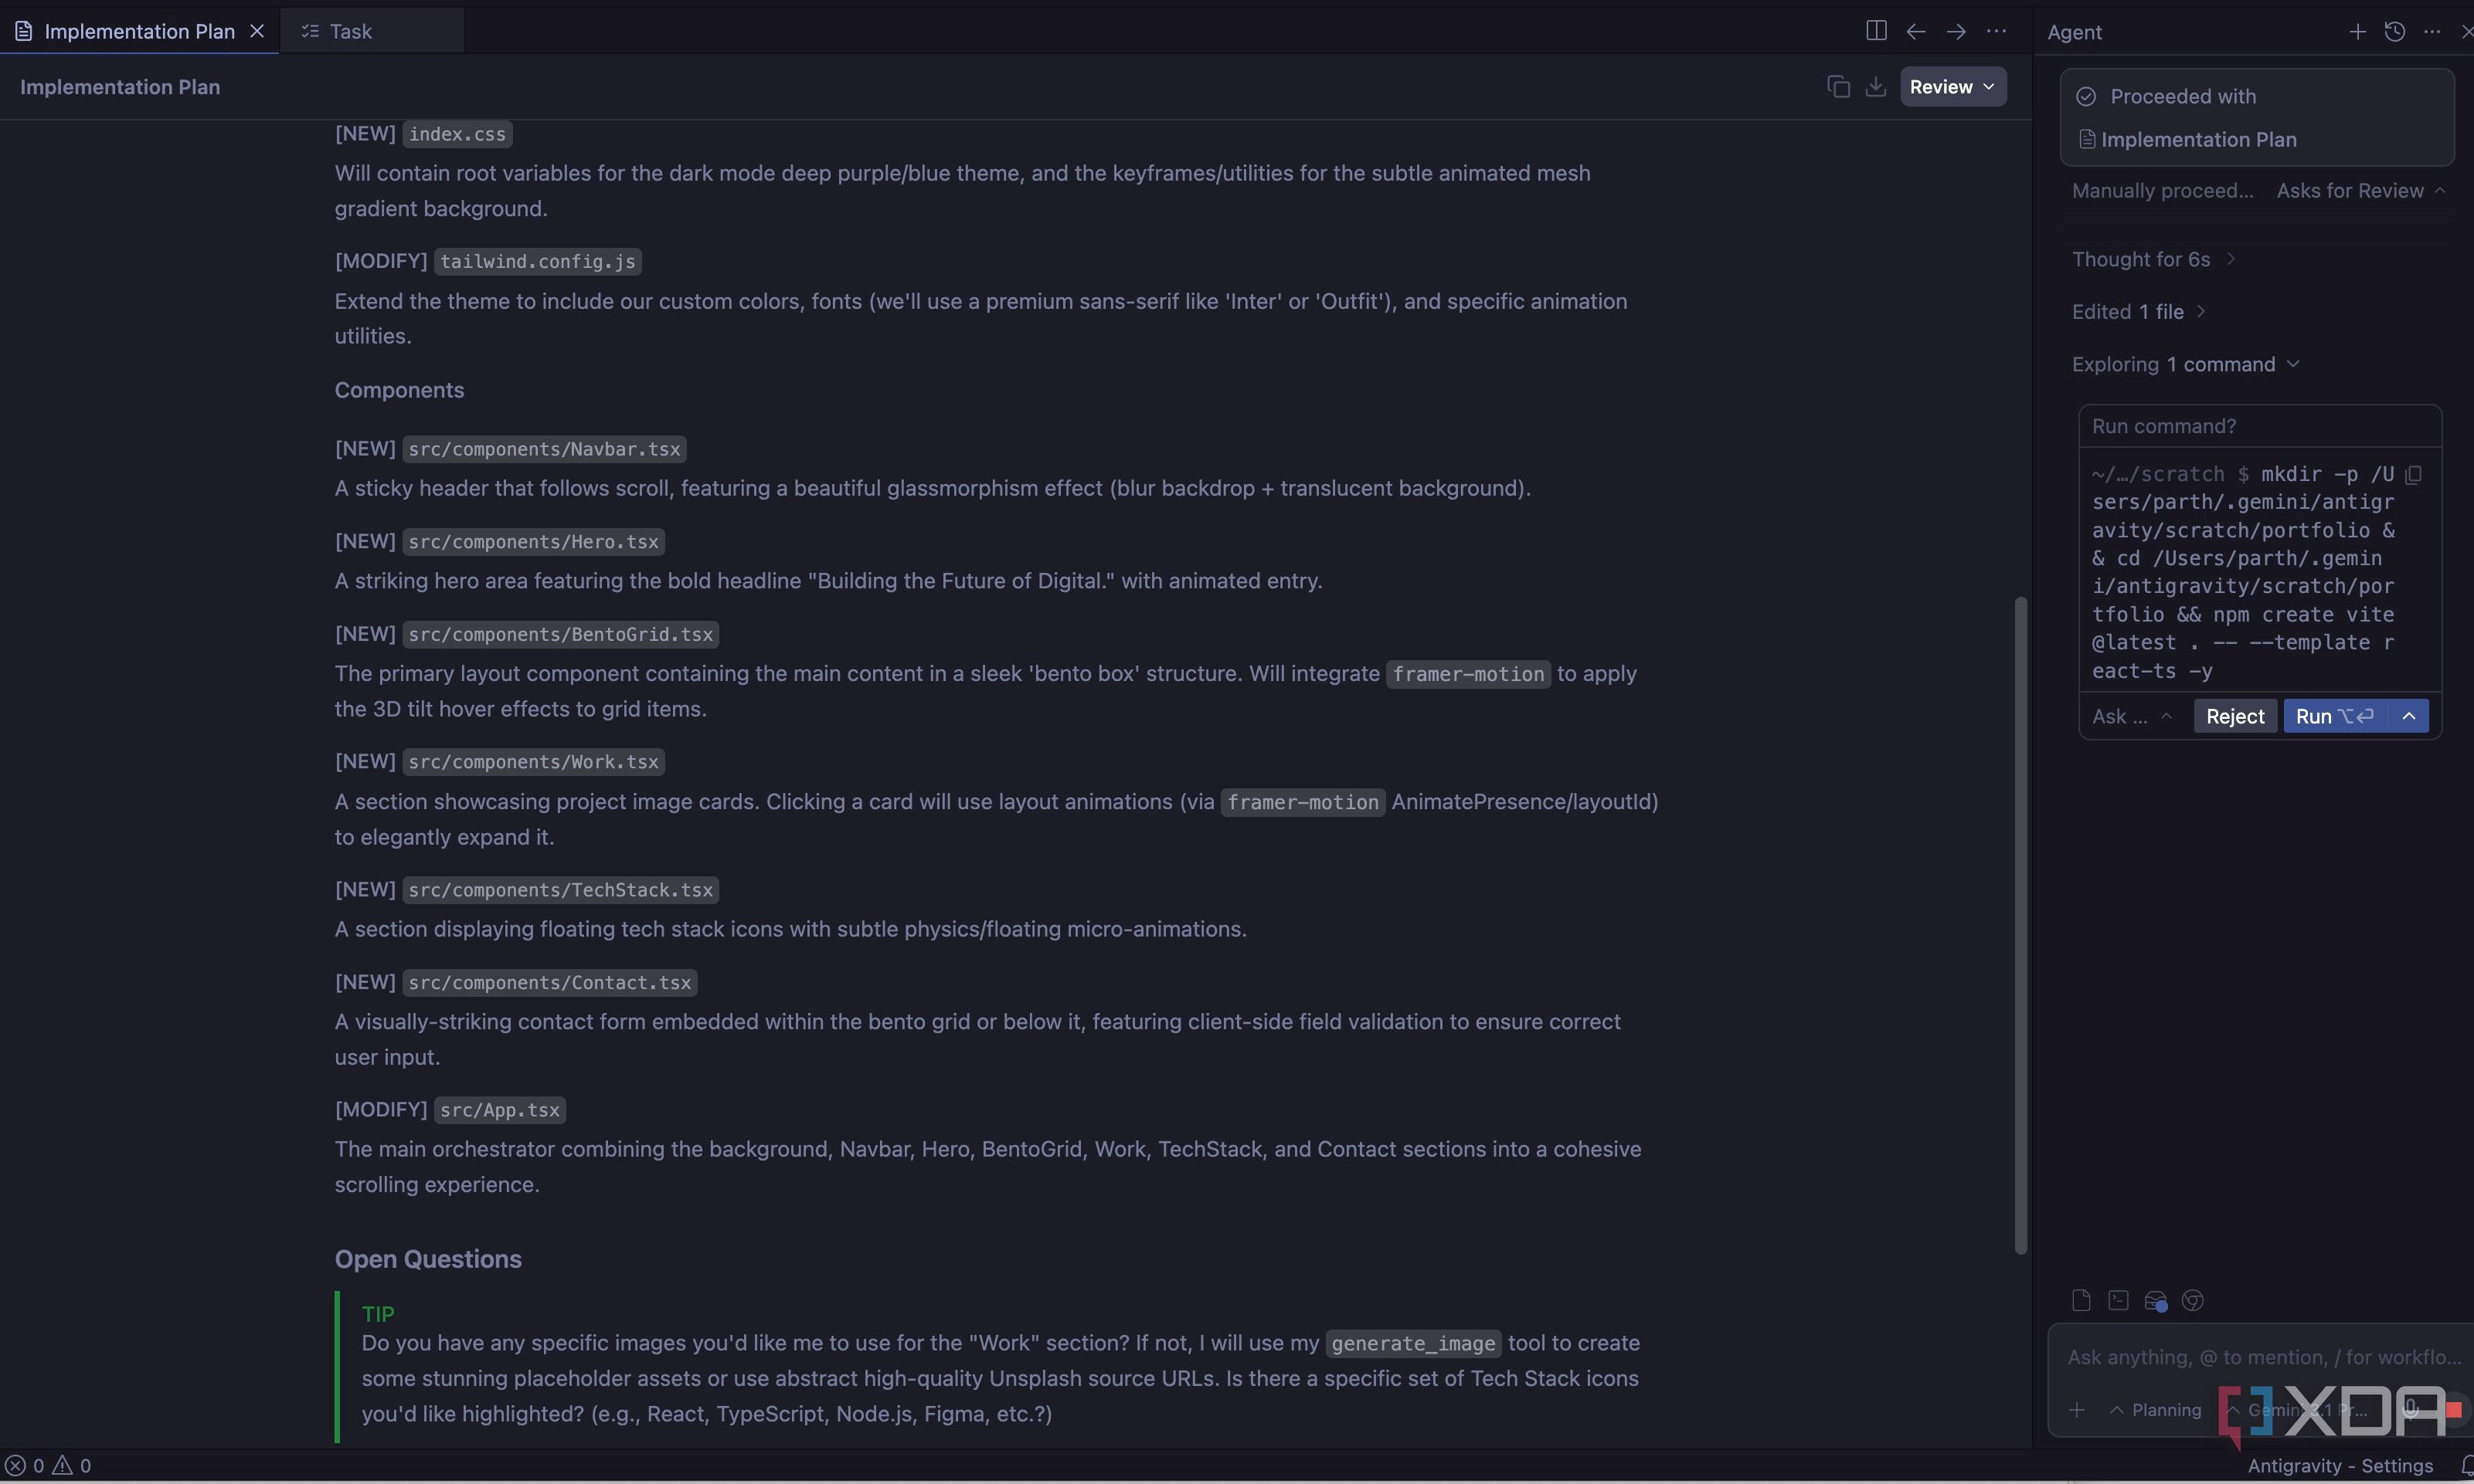This screenshot has width=2474, height=1484.
Task: Copy the mkdir command to clipboard
Action: pyautogui.click(x=2413, y=475)
